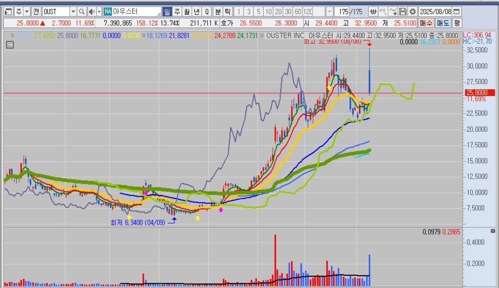Click the small box icon in the volume pane corner
The height and width of the screenshot is (288, 499).
pyautogui.click(x=493, y=231)
